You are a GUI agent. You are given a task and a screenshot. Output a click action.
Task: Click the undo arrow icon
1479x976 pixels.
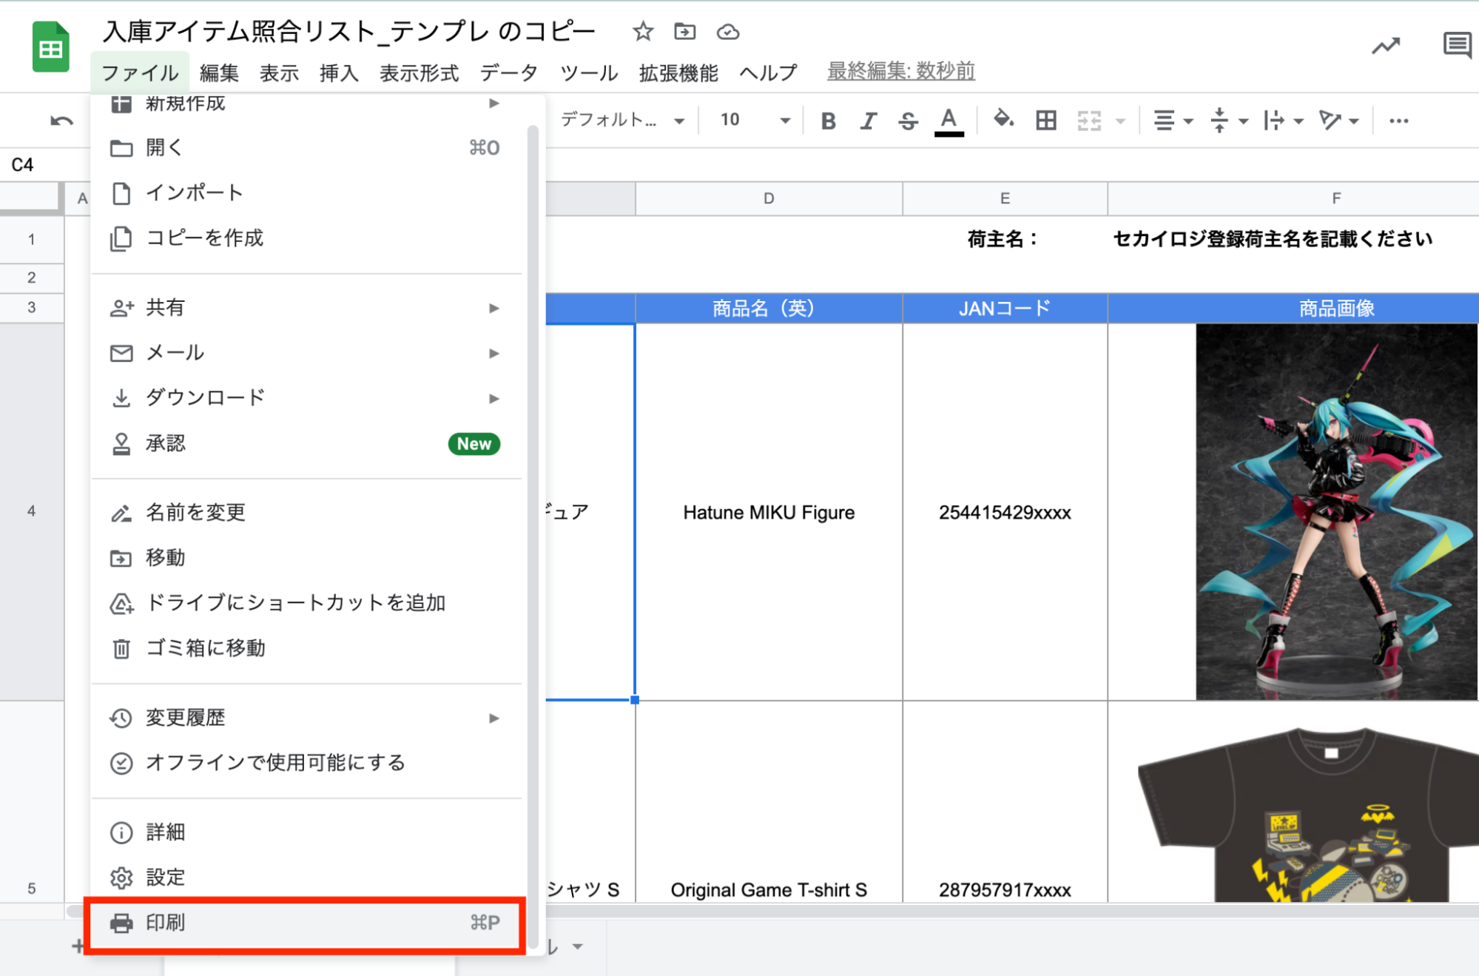click(61, 121)
